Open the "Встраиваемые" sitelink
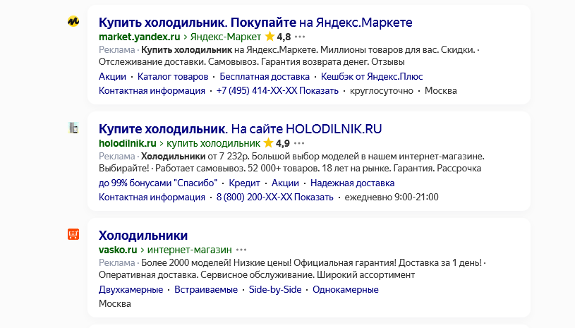The height and width of the screenshot is (328, 575). (206, 289)
